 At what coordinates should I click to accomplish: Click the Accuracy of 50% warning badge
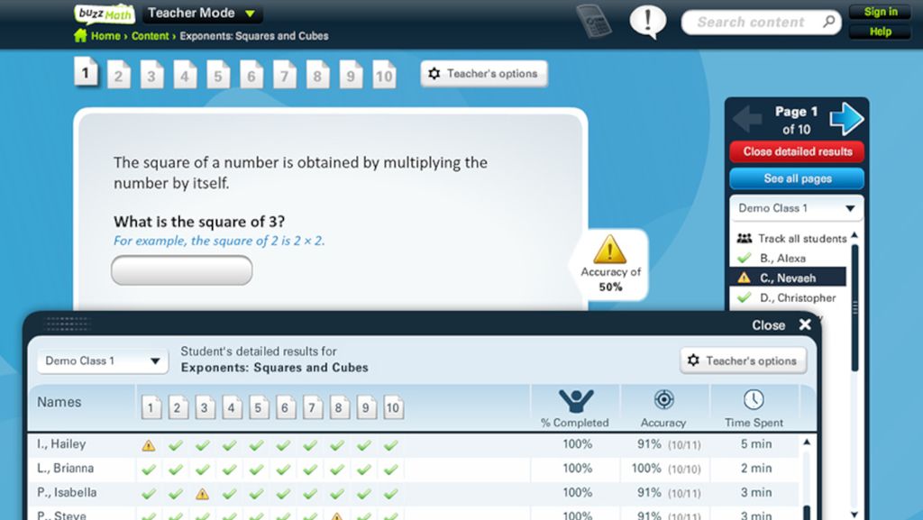[610, 264]
